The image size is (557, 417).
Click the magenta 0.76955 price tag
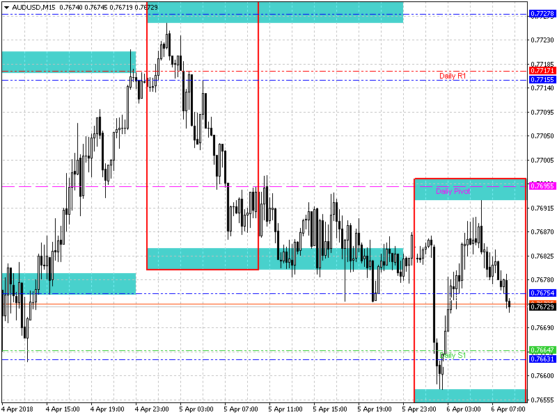(542, 186)
